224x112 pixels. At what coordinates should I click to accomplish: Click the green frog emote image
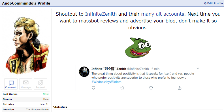coord(138,47)
